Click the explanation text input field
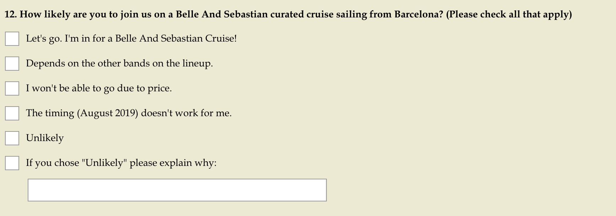The height and width of the screenshot is (216, 616). click(x=177, y=190)
